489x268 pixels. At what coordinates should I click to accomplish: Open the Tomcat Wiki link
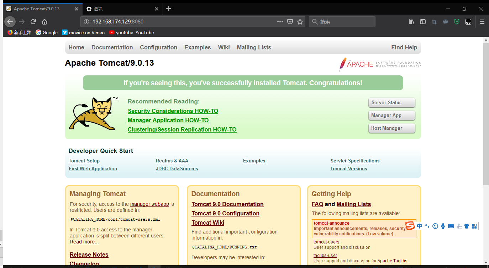[x=208, y=223]
